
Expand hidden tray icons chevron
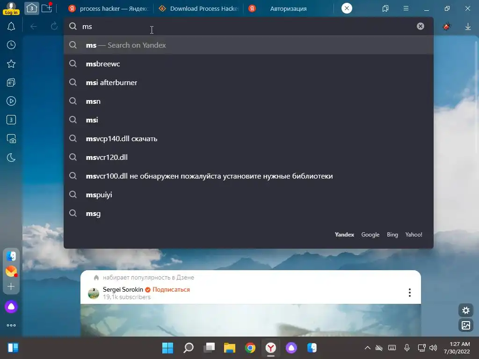click(368, 348)
